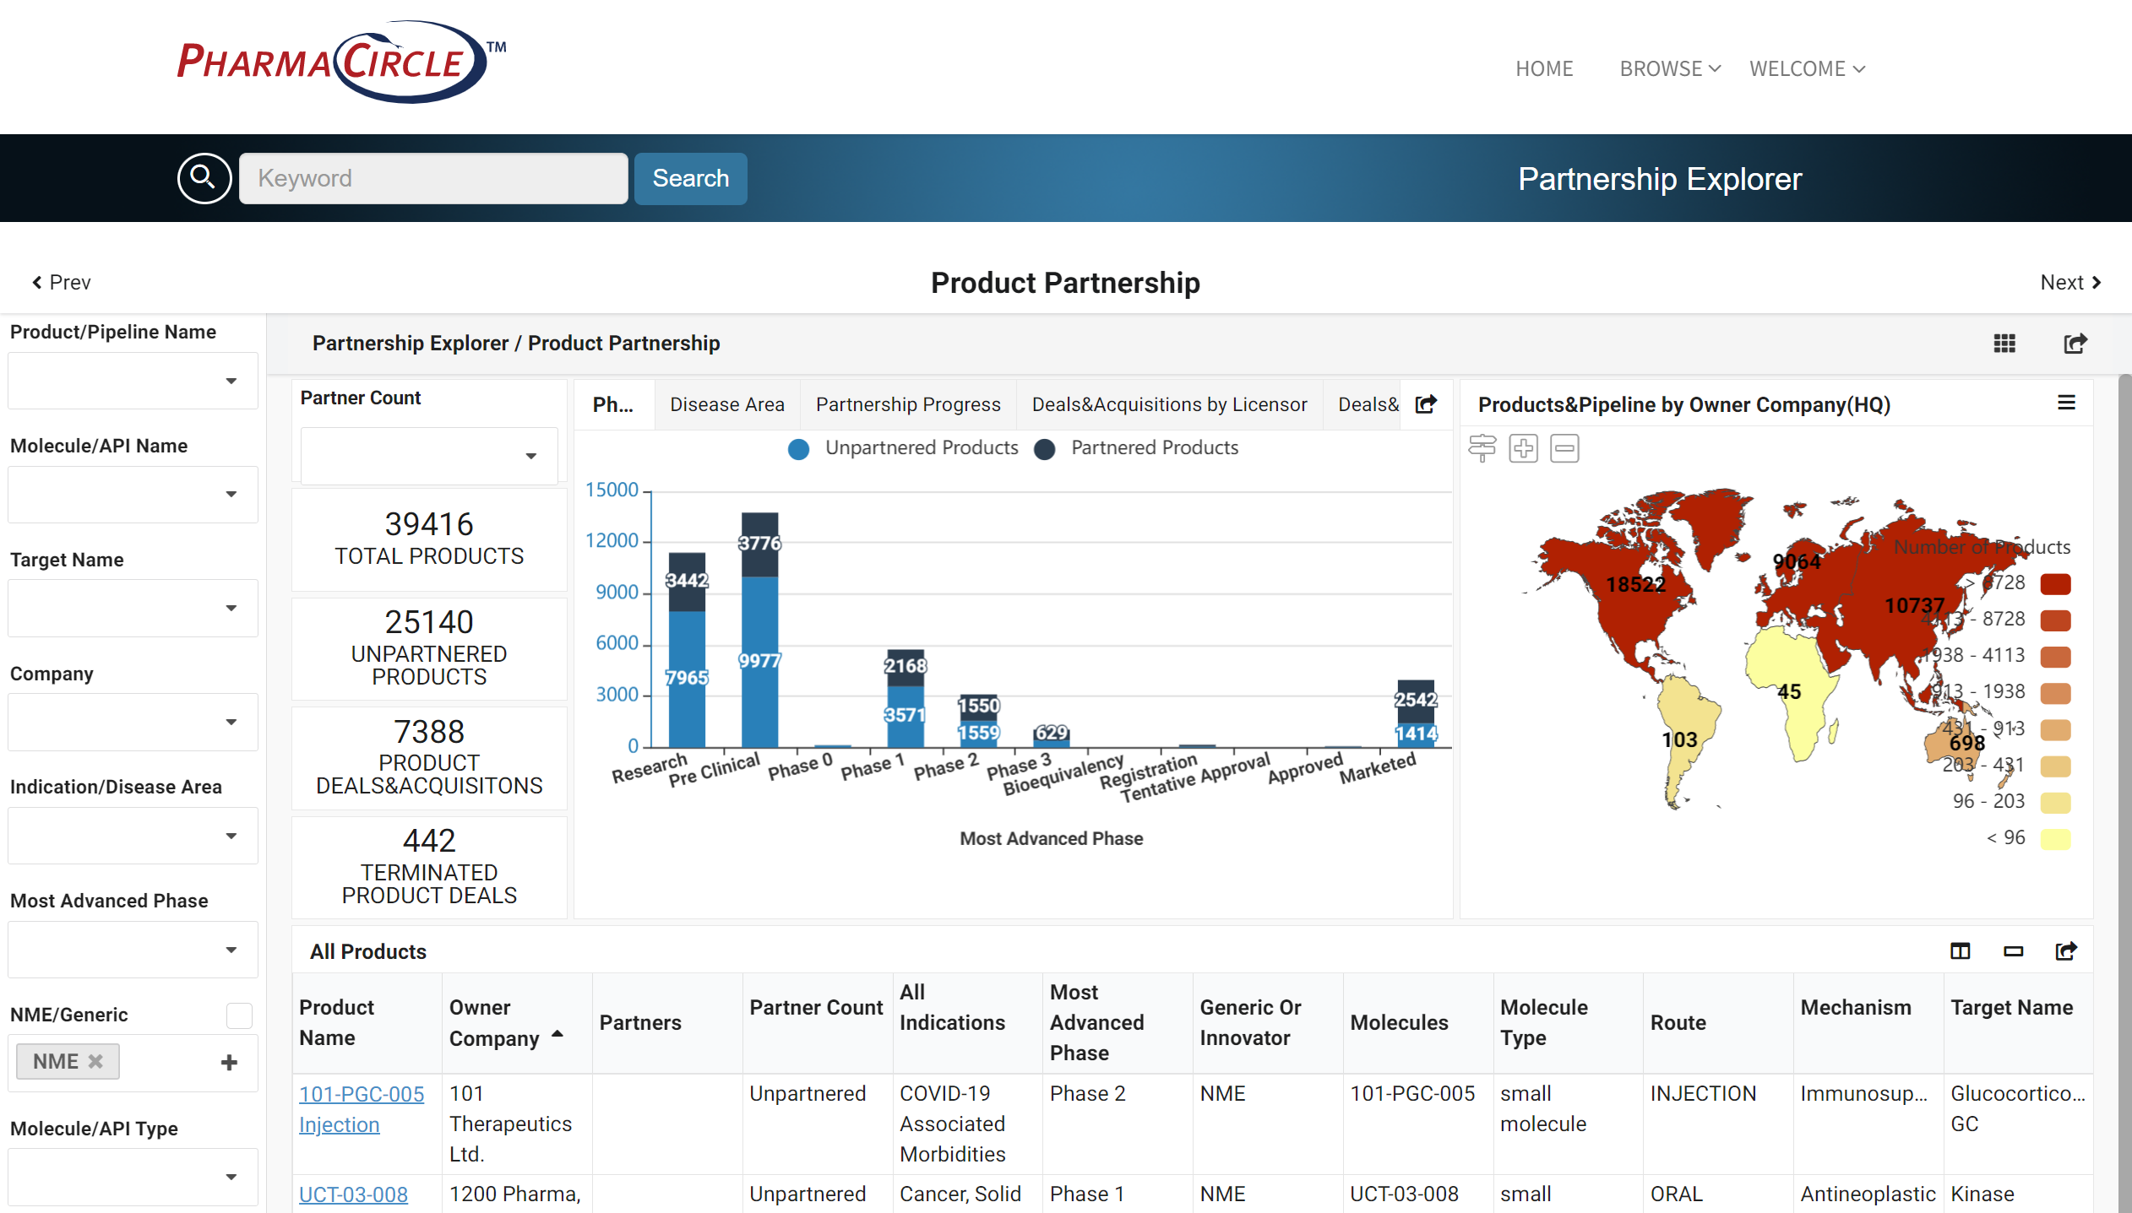The image size is (2132, 1213).
Task: Add a value with NME/Generic plus icon
Action: [229, 1062]
